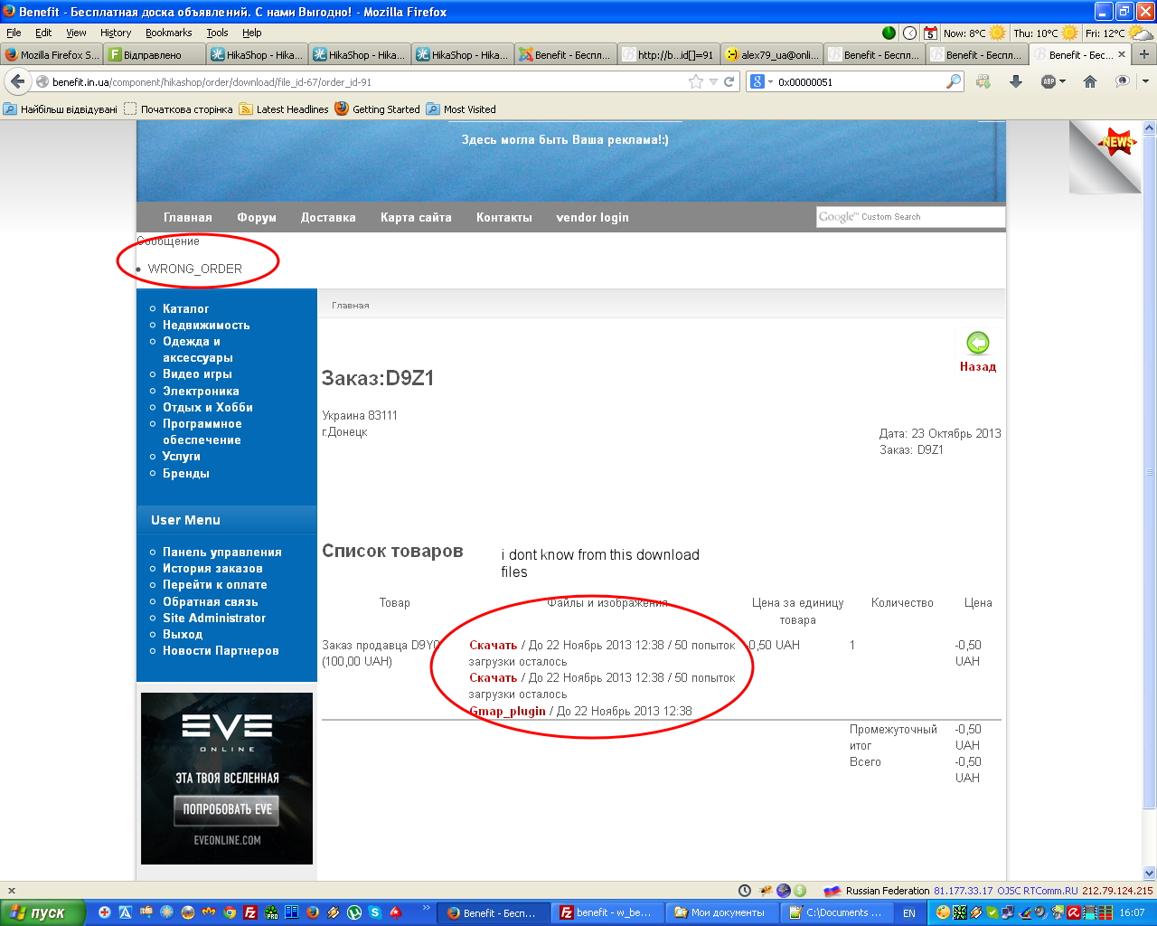
Task: Click the Russian flag status bar icon
Action: click(x=832, y=891)
